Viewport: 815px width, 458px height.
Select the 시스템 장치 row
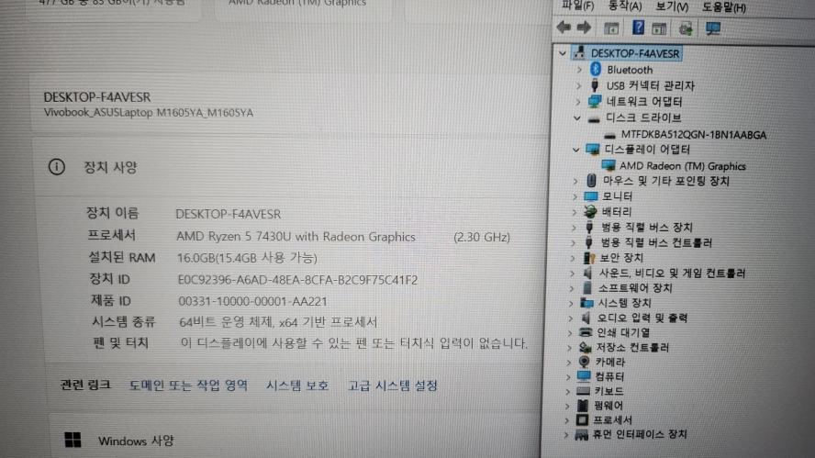click(x=624, y=303)
